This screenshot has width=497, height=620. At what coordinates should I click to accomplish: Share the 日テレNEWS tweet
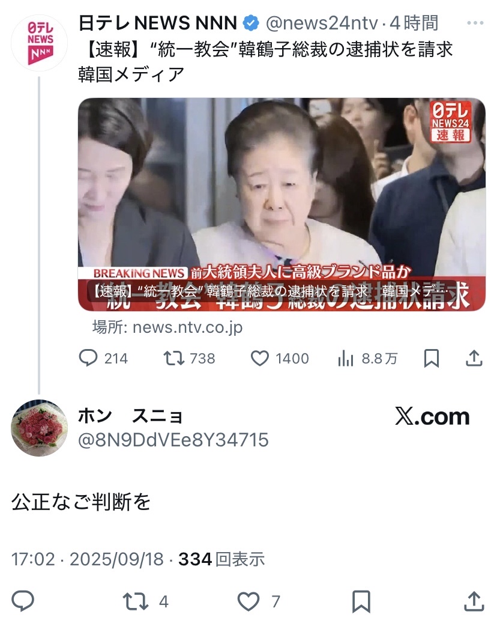tap(474, 358)
